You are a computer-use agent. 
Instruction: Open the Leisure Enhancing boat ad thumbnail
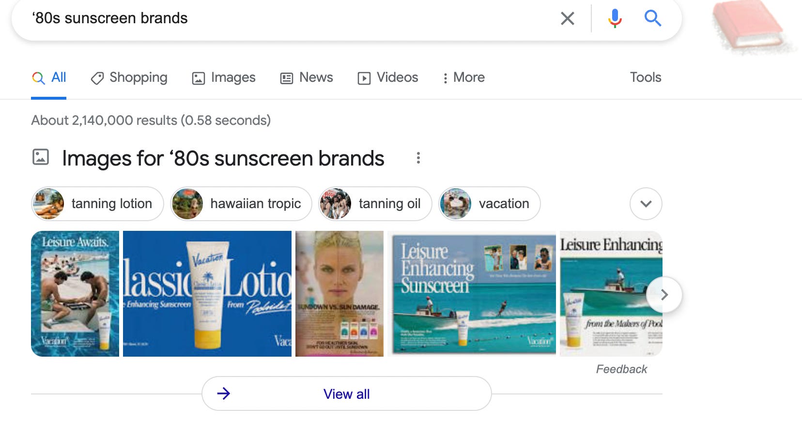click(611, 294)
